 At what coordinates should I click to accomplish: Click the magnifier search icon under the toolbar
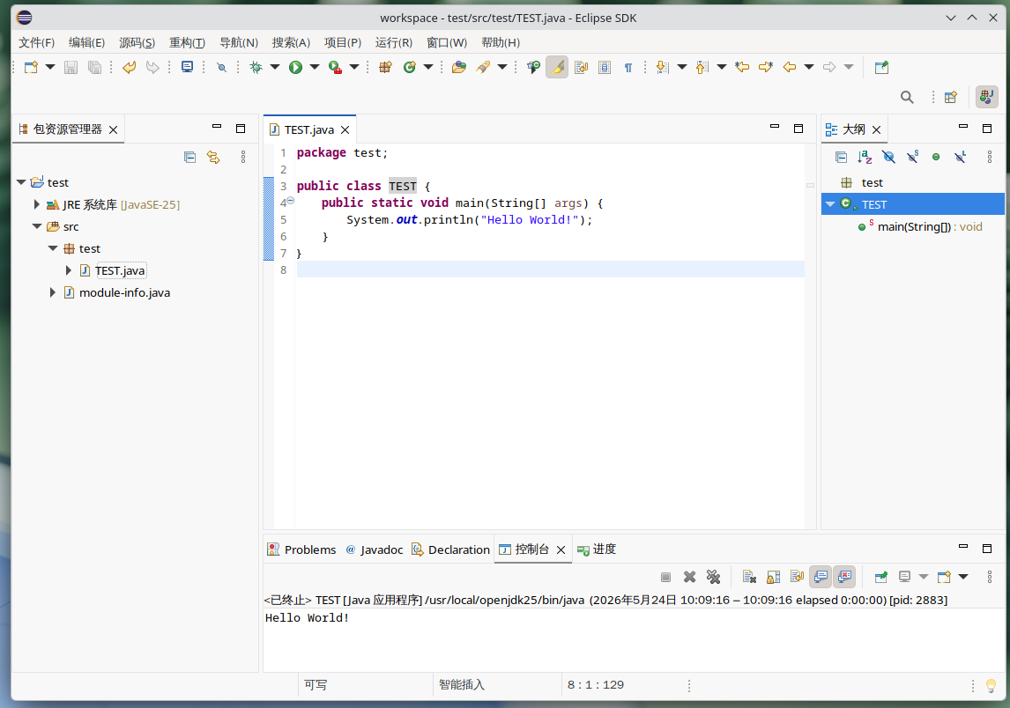point(907,97)
